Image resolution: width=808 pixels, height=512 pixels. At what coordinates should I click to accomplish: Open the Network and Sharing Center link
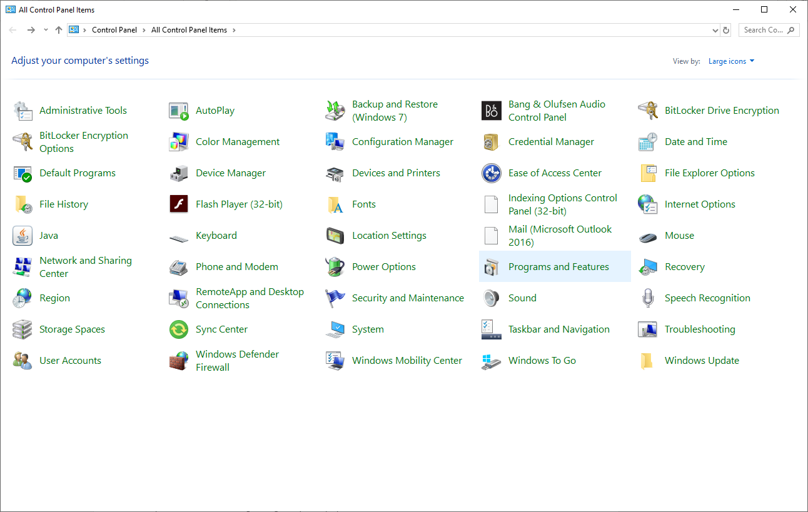tap(86, 267)
